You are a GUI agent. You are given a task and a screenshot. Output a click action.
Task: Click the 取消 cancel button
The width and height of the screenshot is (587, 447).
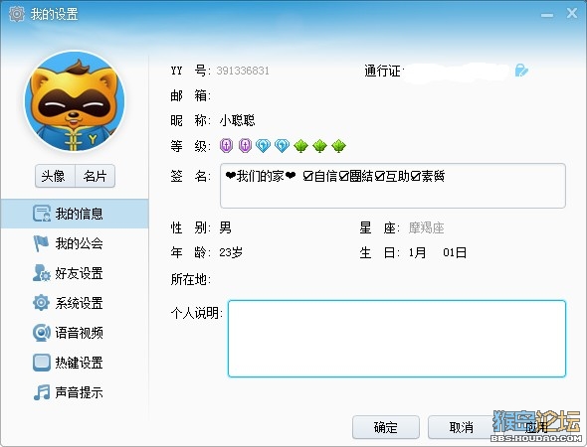coord(462,427)
